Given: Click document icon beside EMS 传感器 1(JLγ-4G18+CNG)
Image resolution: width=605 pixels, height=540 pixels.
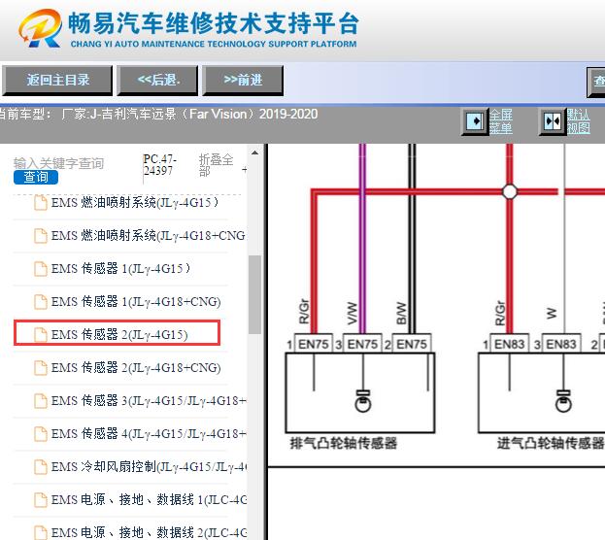Looking at the screenshot, I should pyautogui.click(x=41, y=302).
